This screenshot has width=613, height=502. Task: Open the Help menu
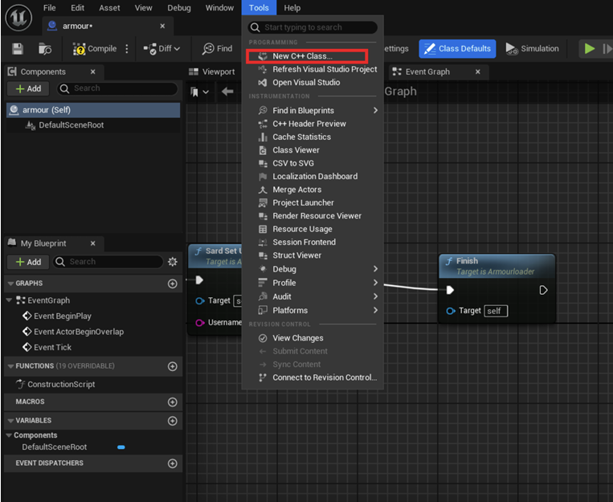(292, 8)
